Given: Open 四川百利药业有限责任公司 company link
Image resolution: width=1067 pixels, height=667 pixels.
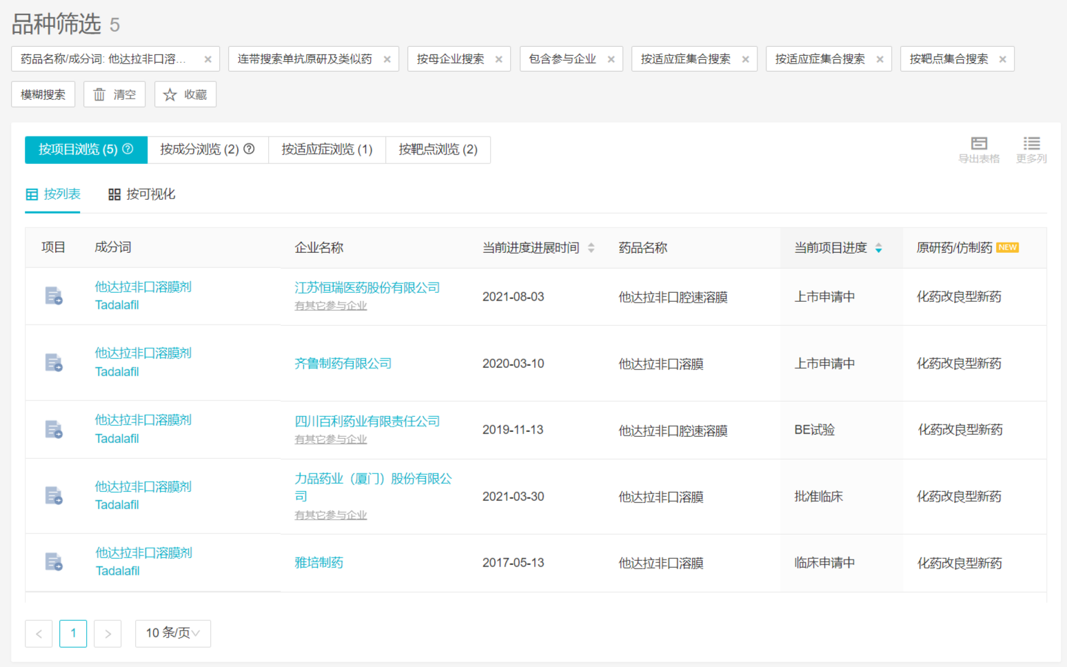Looking at the screenshot, I should tap(367, 421).
